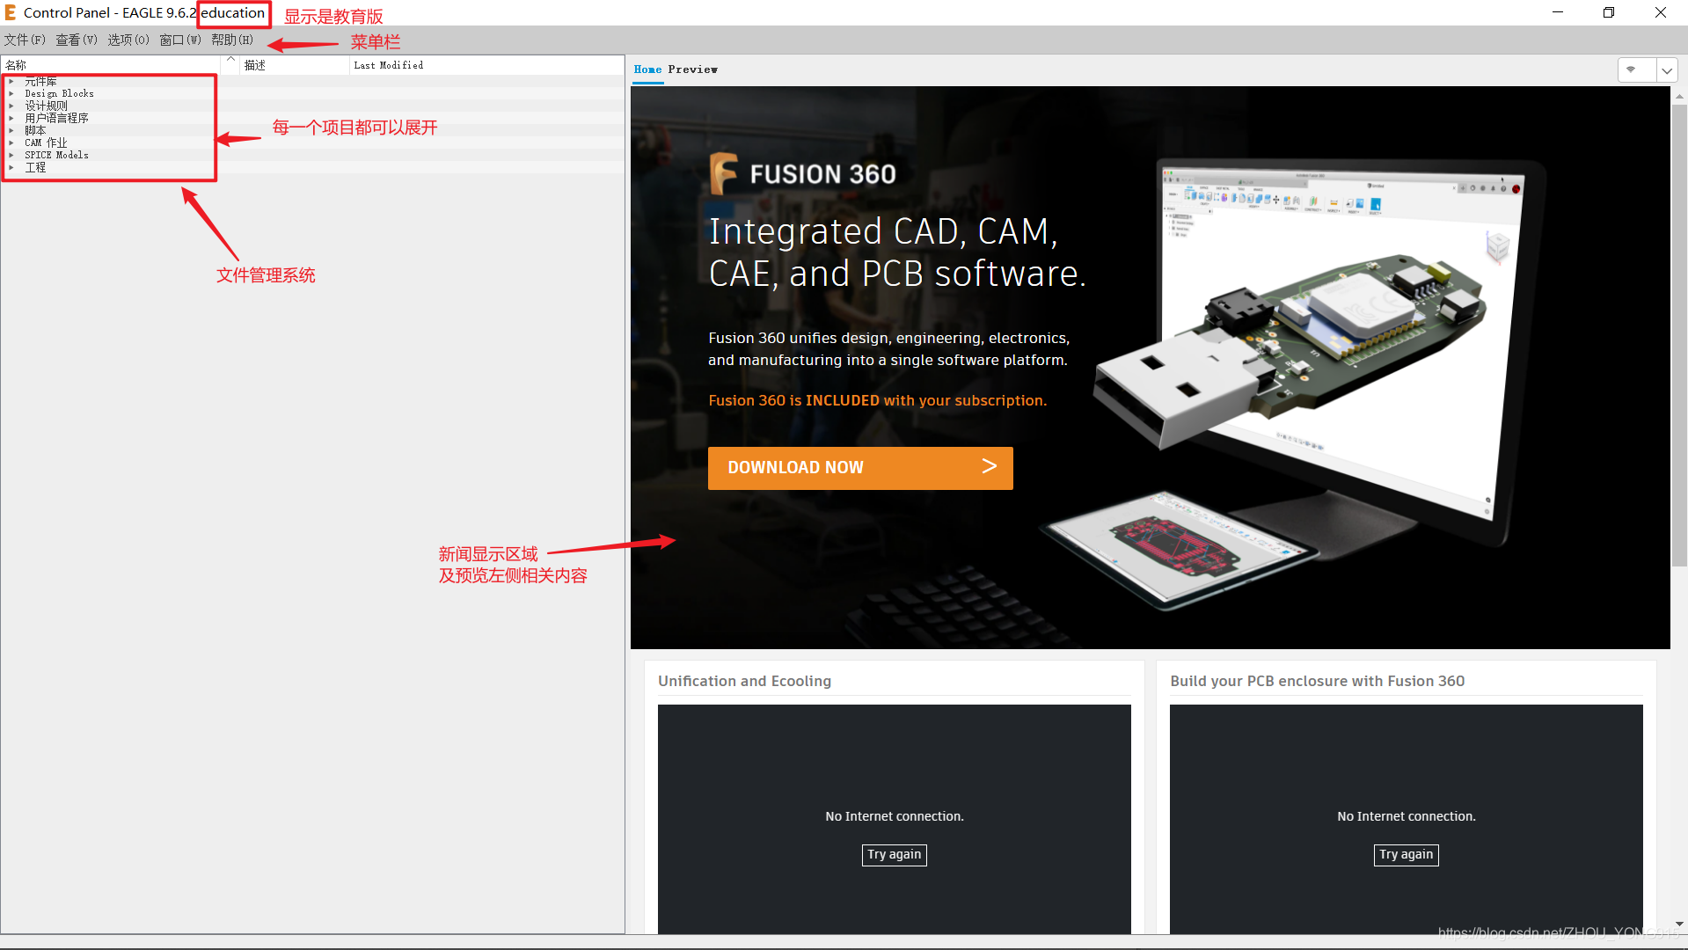Viewport: 1688px width, 950px height.
Task: Open the 选项(O) menu
Action: 128,40
